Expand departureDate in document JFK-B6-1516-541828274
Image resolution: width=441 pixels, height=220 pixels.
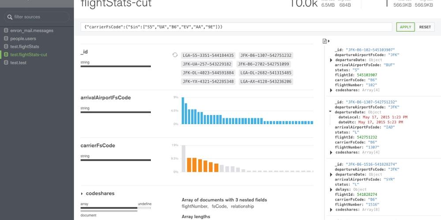pyautogui.click(x=331, y=175)
